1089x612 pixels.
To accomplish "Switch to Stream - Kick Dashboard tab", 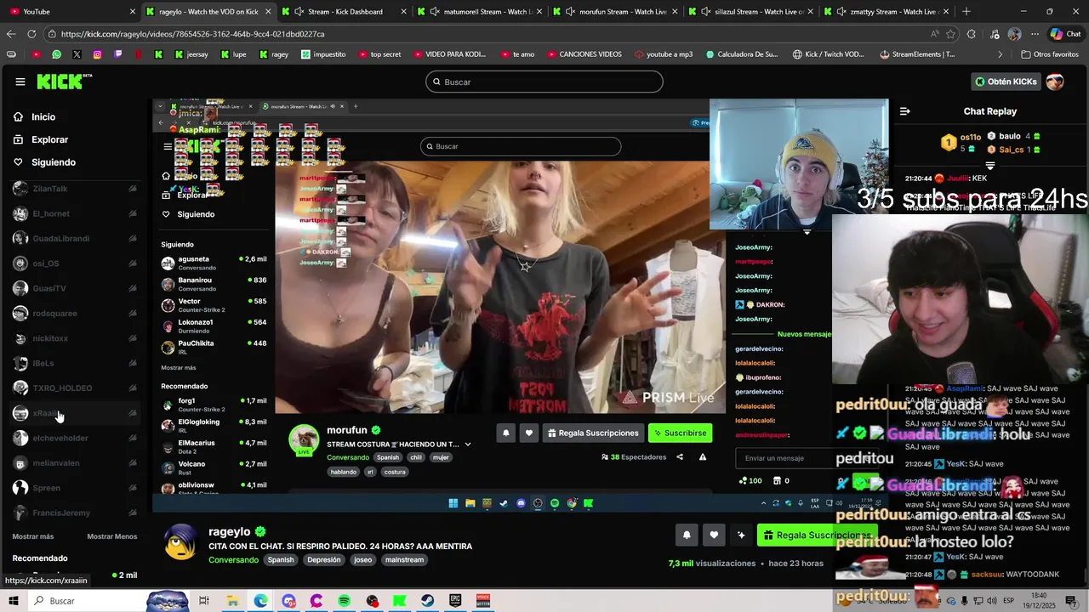I will (x=345, y=11).
